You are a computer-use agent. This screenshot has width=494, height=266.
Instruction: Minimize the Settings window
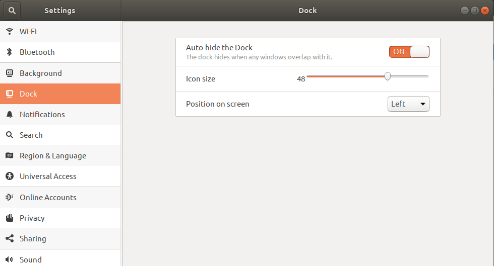(464, 11)
